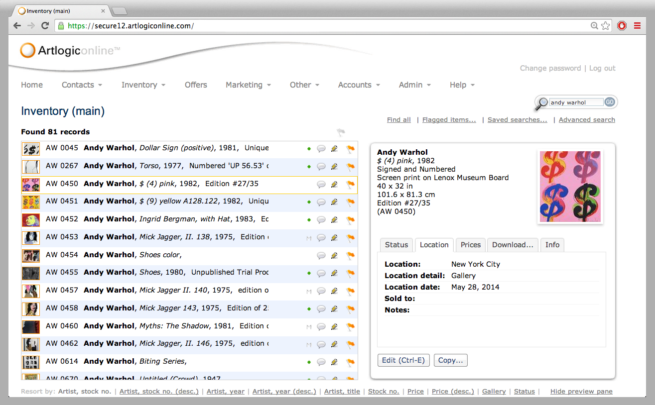
Task: Switch to the Info tab
Action: (x=552, y=245)
